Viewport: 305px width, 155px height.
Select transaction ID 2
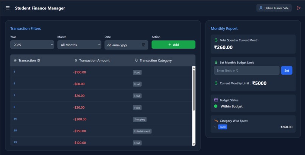[14, 83]
